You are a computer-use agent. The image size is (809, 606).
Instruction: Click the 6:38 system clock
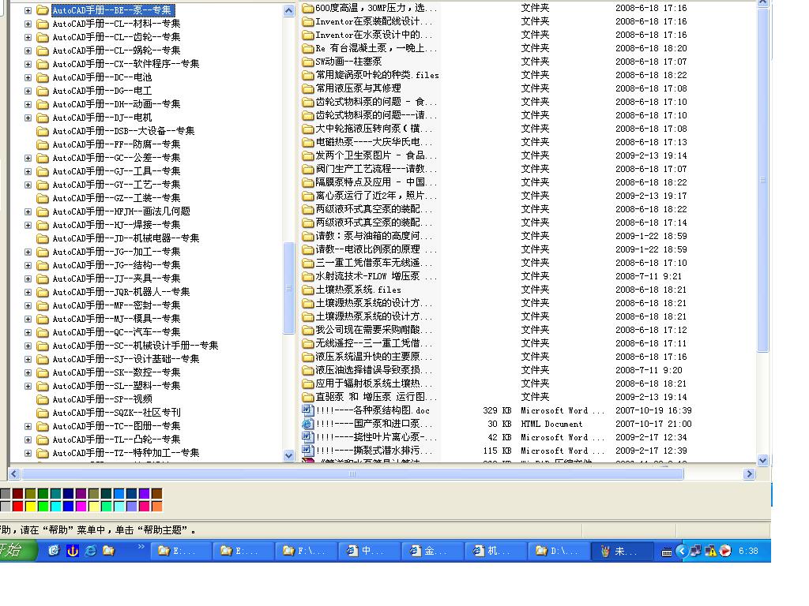pos(748,552)
